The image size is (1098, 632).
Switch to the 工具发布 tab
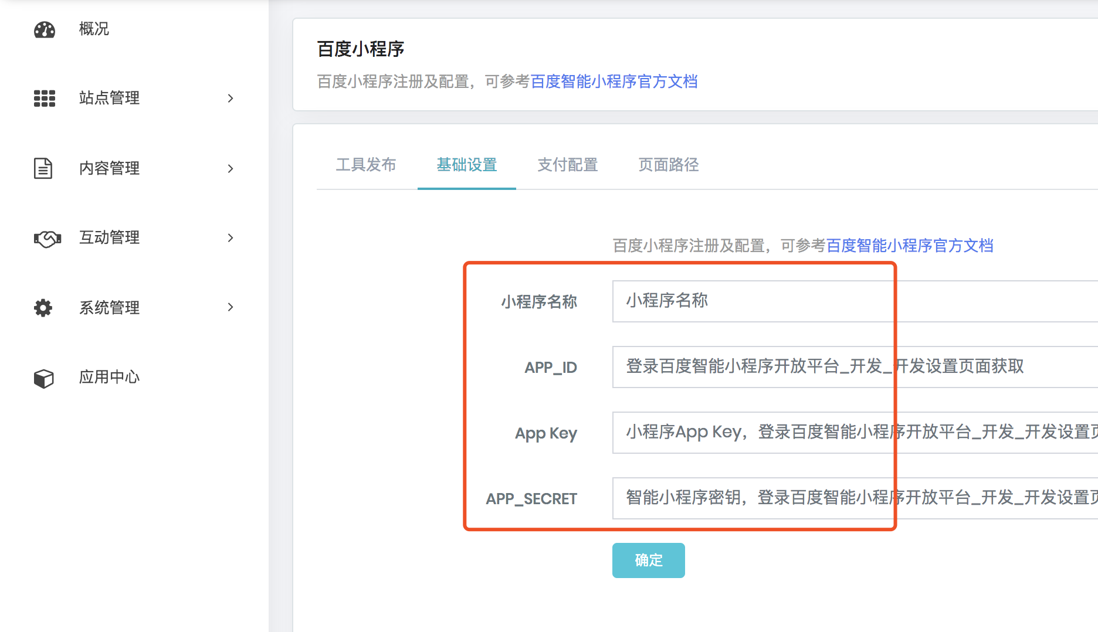pyautogui.click(x=366, y=165)
